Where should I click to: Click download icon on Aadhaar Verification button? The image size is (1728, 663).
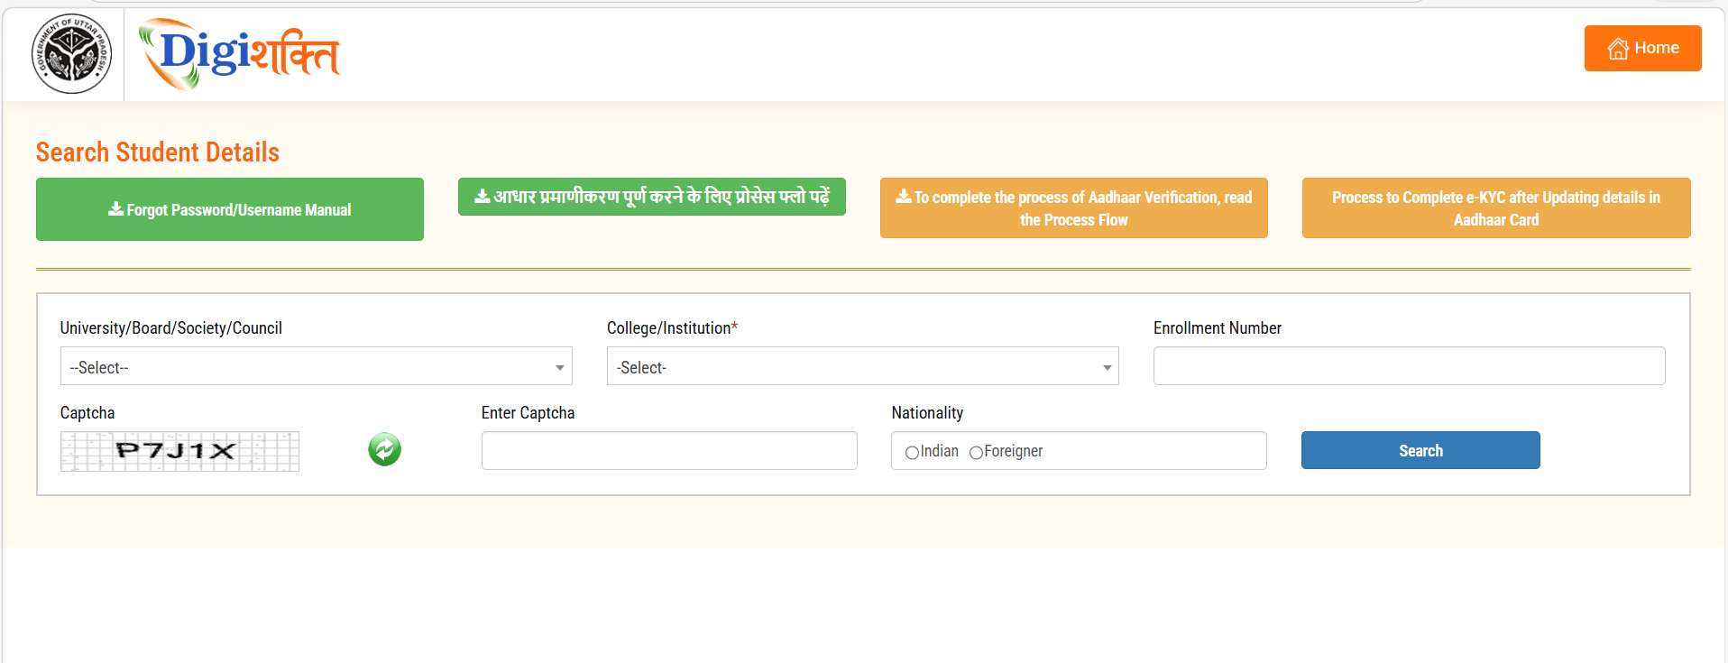click(x=903, y=197)
